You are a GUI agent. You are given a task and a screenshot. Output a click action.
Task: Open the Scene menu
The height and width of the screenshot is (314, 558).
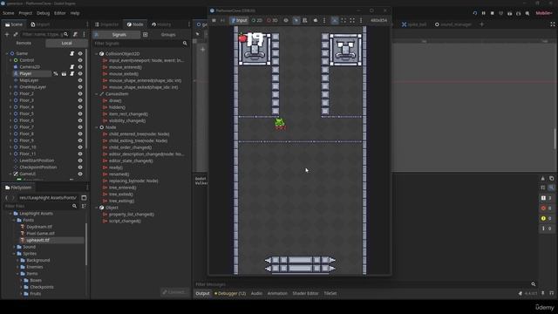coord(8,13)
